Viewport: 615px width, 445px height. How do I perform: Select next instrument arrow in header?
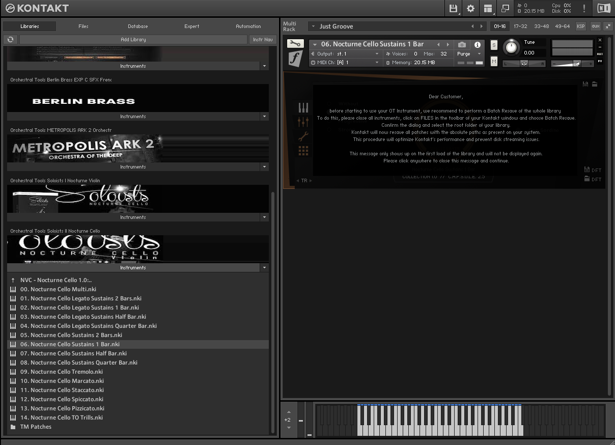coord(448,45)
